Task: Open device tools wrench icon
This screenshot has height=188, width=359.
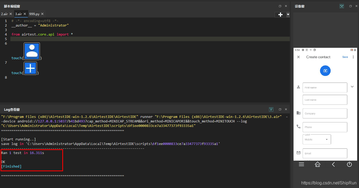Action: (342, 6)
